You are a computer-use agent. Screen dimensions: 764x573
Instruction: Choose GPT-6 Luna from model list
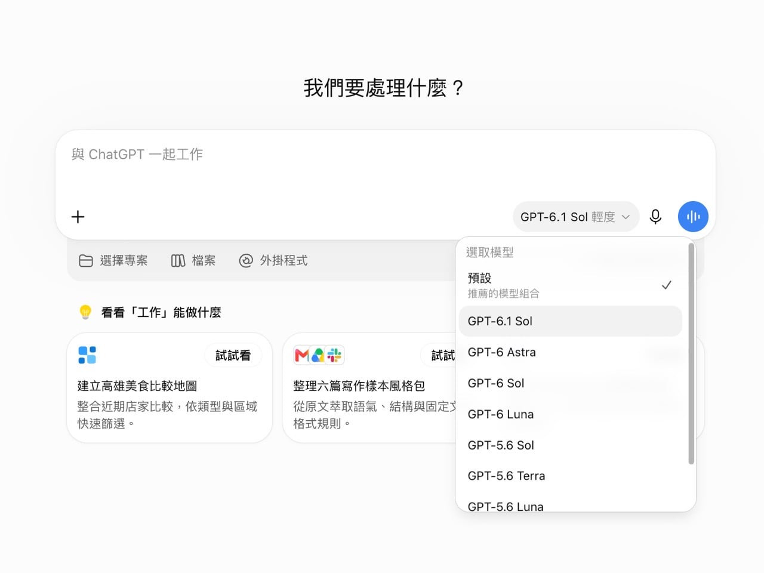(571, 414)
